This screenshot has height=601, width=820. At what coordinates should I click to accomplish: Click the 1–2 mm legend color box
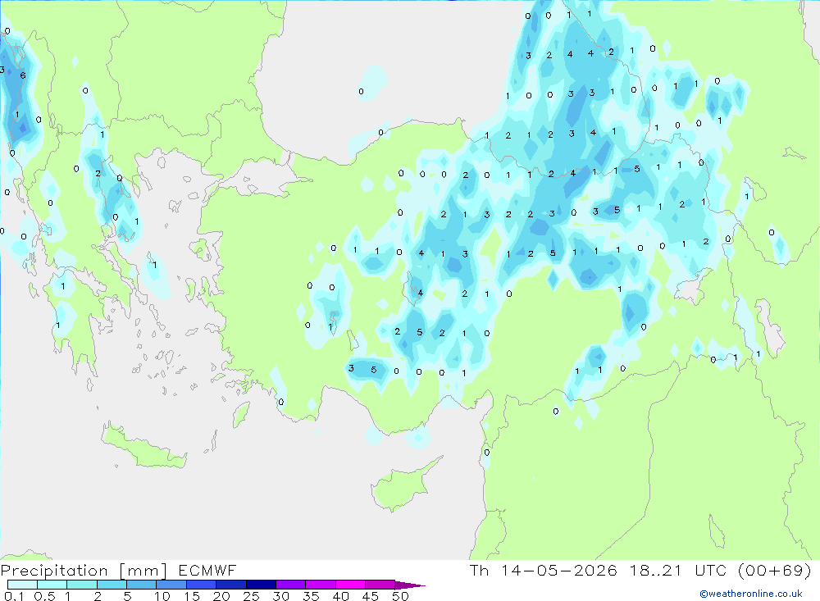[x=82, y=585]
